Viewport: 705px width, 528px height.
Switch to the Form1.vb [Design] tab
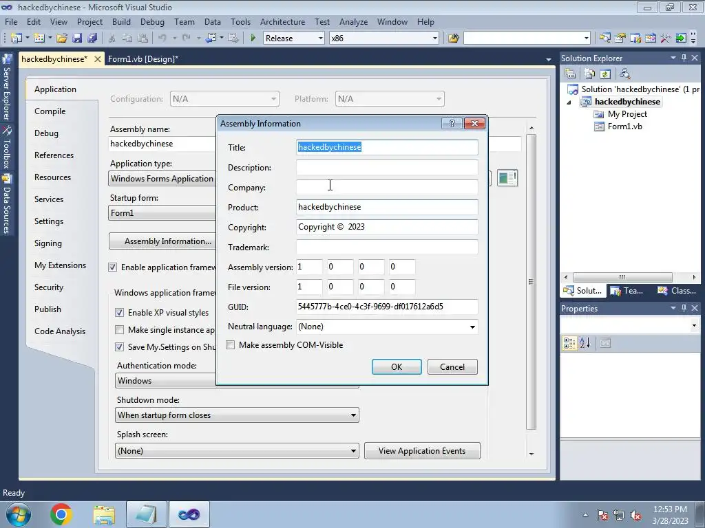click(143, 59)
